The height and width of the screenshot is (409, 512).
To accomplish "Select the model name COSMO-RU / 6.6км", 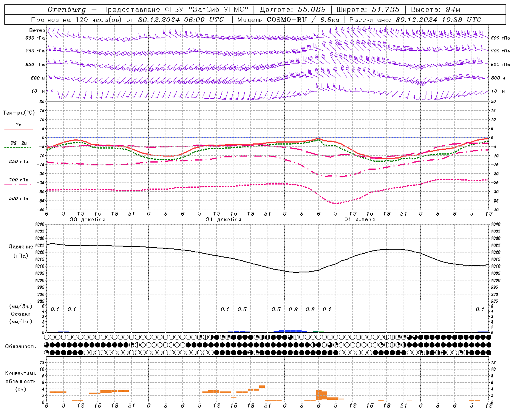I will [303, 20].
